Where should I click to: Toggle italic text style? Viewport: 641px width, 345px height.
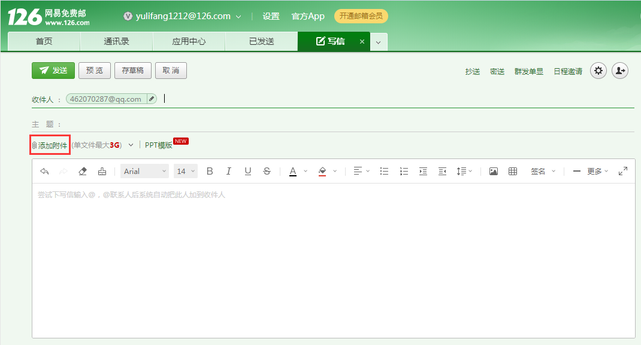228,172
